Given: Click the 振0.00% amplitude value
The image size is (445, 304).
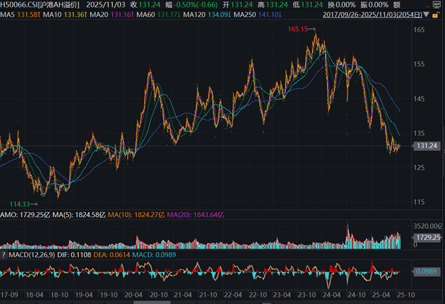Looking at the screenshot, I should pyautogui.click(x=375, y=5).
